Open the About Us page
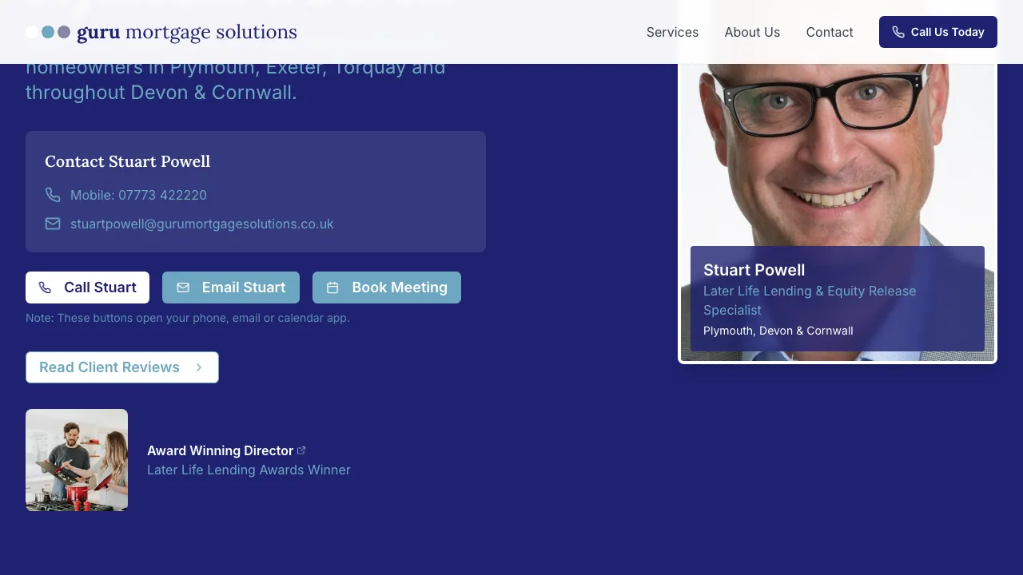This screenshot has width=1023, height=575. (752, 32)
